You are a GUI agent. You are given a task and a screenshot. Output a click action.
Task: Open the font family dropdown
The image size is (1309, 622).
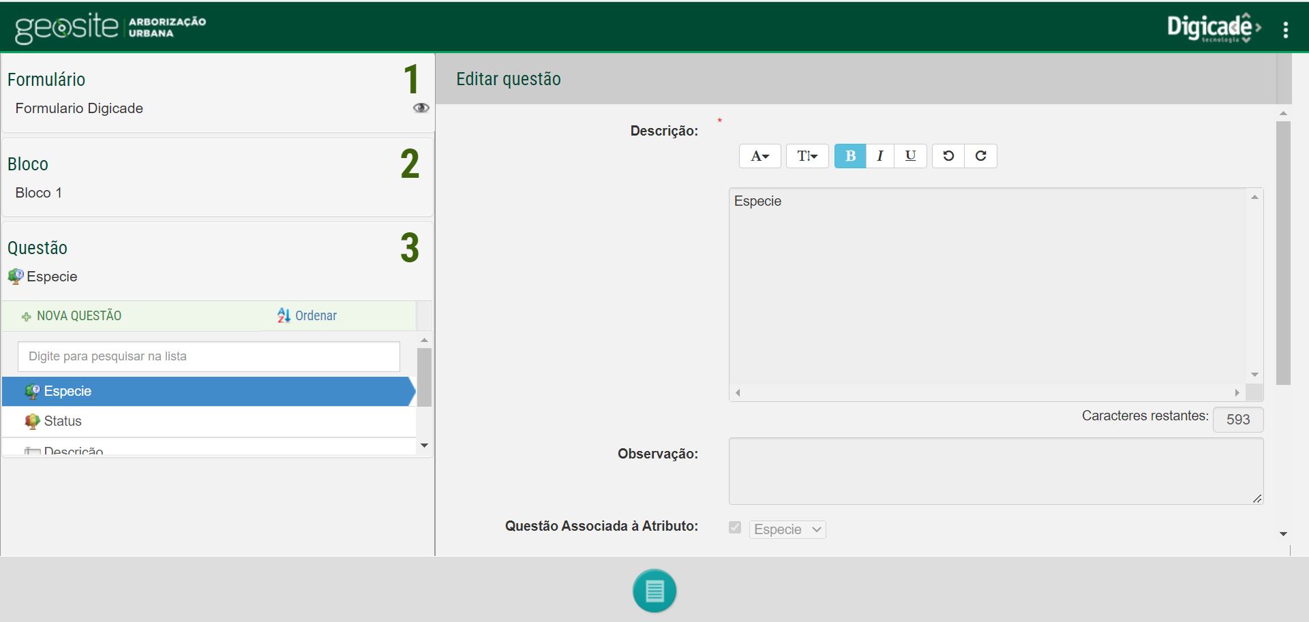[759, 156]
